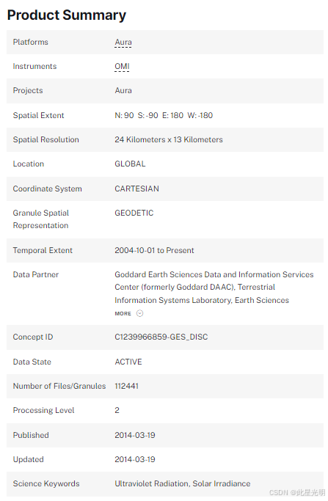
Task: Click the Ultraviolet Radiation, Solar Irradiance keywords
Action: pos(183,484)
